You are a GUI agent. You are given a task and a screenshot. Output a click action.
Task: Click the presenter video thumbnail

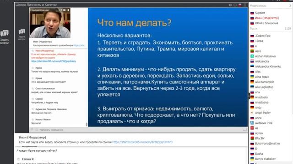(x=50, y=23)
